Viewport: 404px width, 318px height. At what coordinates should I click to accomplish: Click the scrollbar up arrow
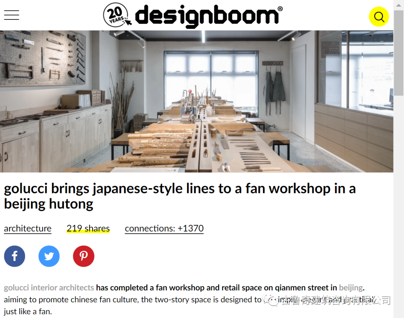tap(399, 5)
